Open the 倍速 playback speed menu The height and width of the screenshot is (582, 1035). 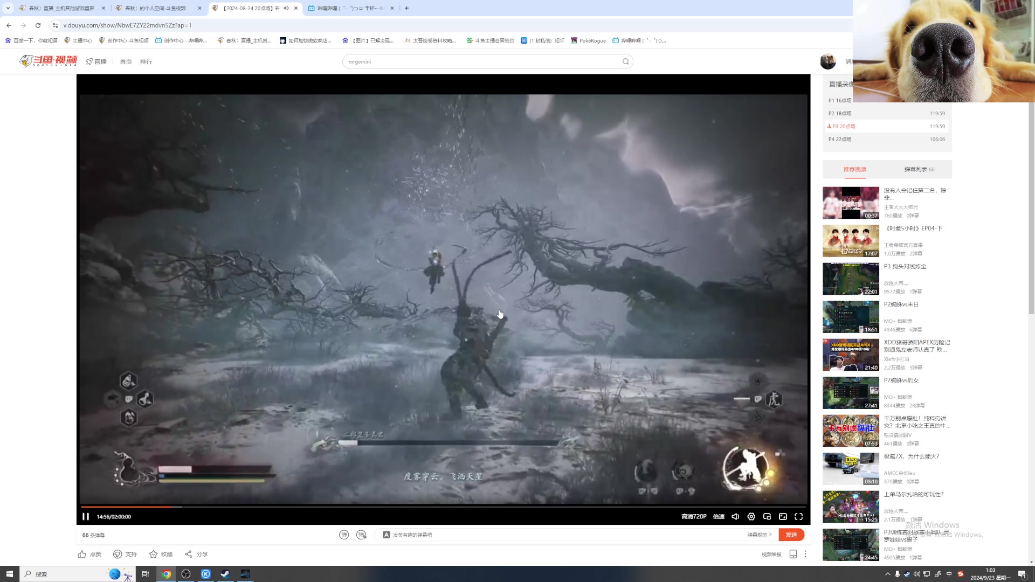pos(719,516)
